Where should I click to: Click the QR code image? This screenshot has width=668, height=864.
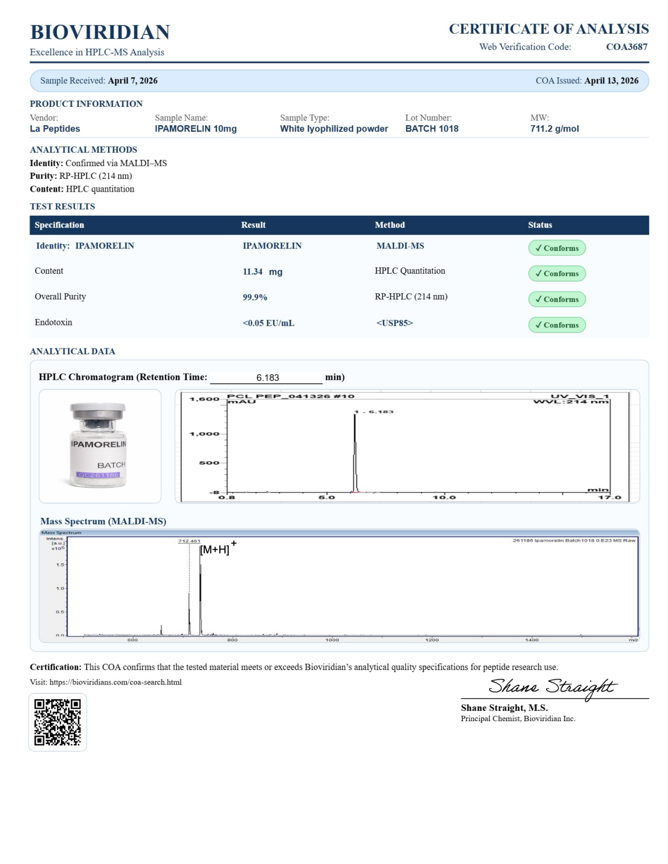click(x=57, y=722)
